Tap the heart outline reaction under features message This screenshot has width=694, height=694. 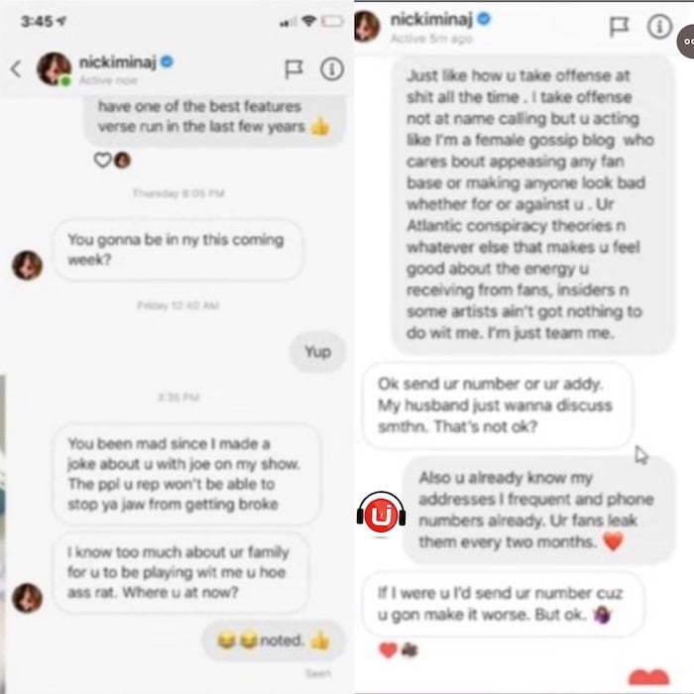pyautogui.click(x=102, y=160)
